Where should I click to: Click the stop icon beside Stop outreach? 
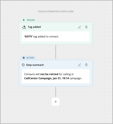(23, 65)
